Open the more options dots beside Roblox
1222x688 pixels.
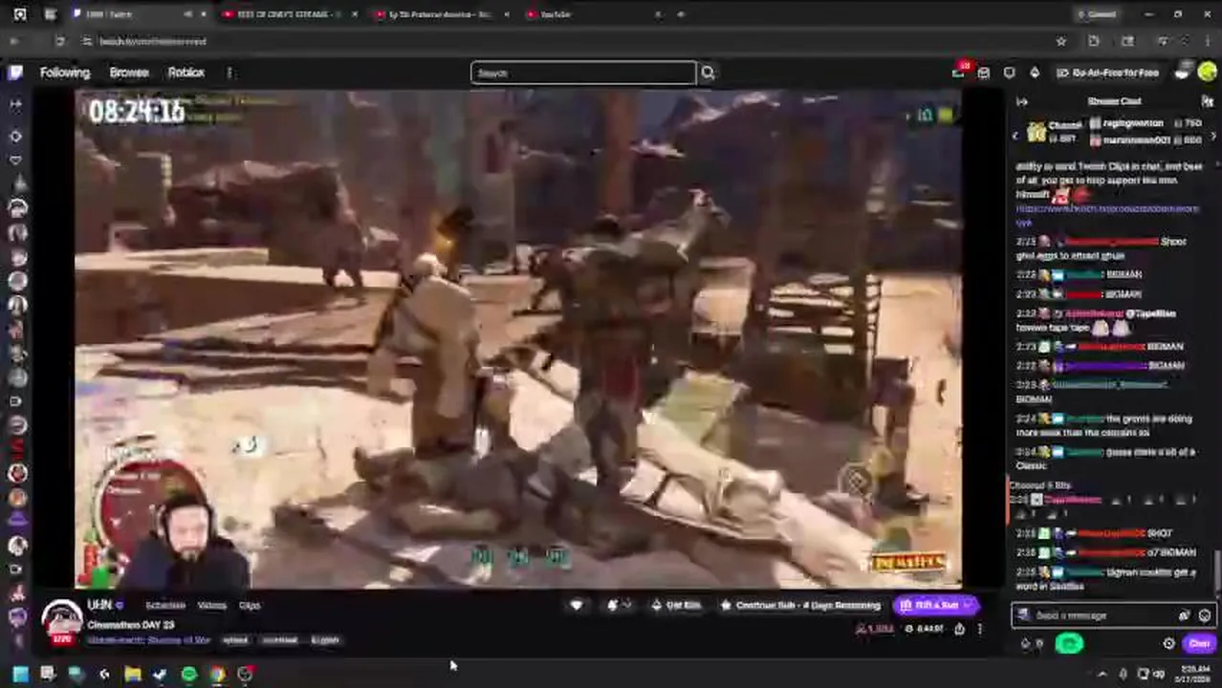tap(229, 73)
